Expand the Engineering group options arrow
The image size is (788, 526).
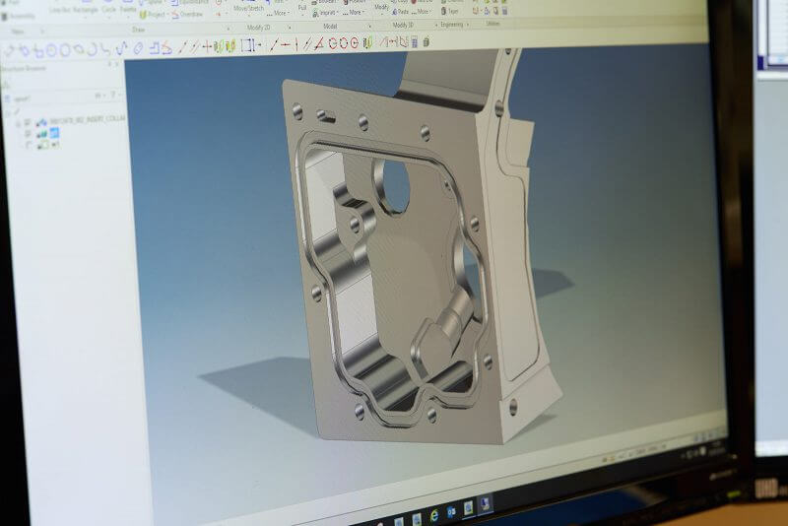tap(468, 24)
